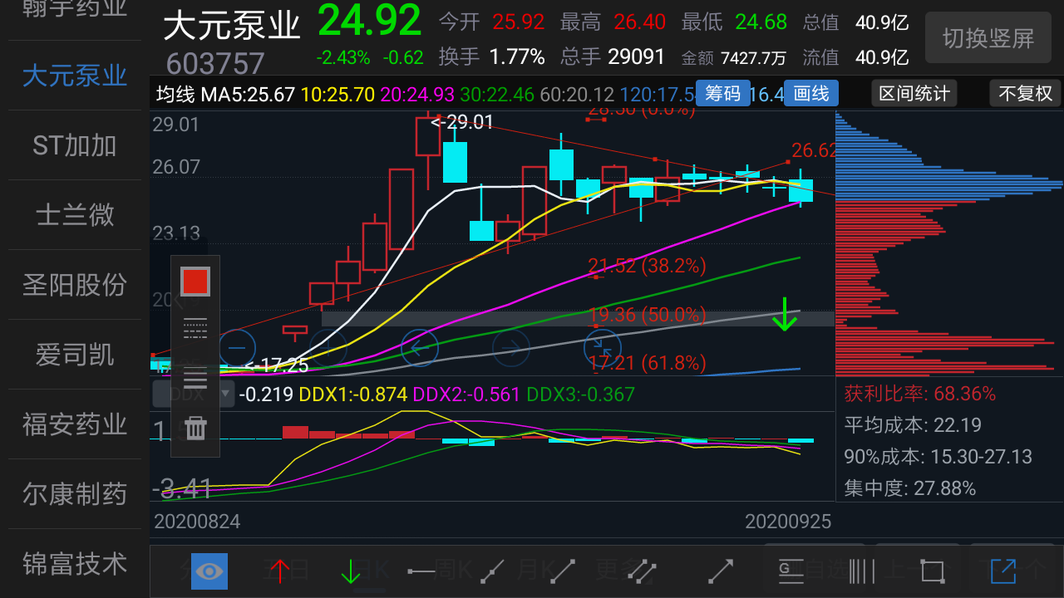Viewport: 1064px width, 598px height.
Task: Zoom out chart with minus circle
Action: pyautogui.click(x=237, y=348)
